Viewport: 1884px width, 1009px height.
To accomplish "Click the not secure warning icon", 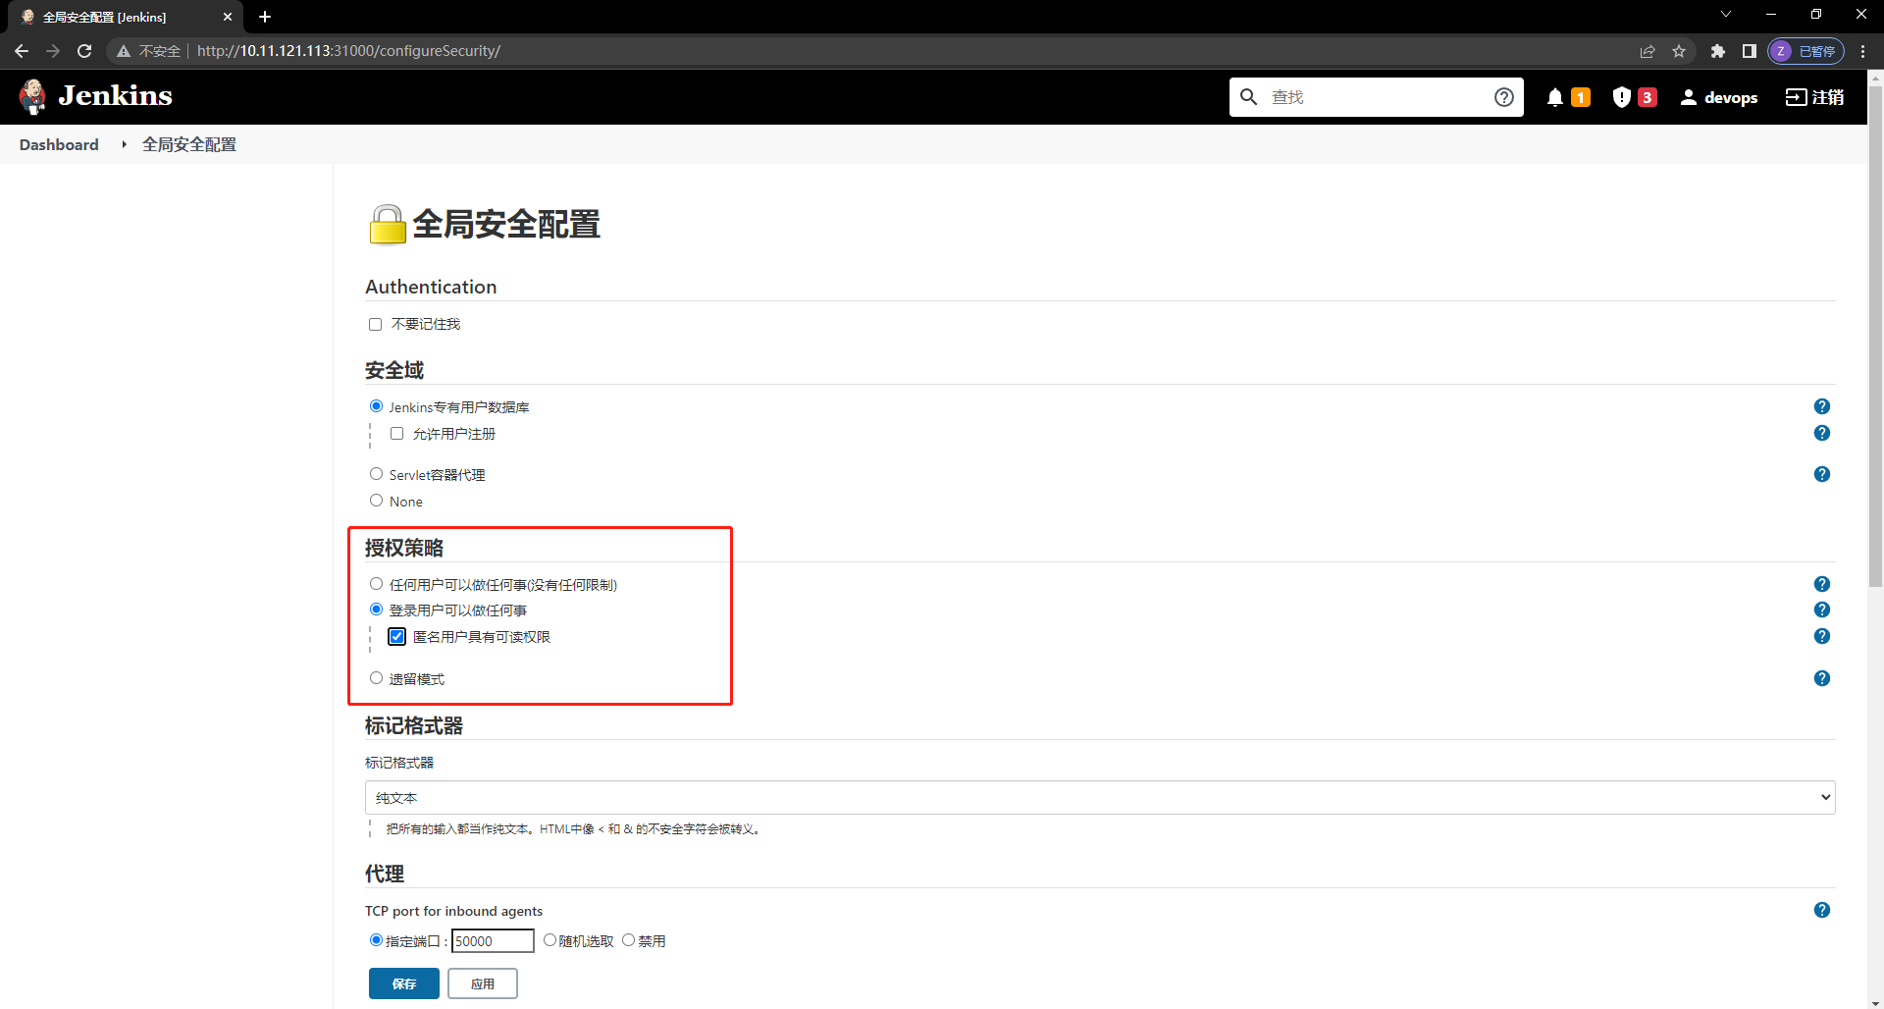I will coord(124,51).
